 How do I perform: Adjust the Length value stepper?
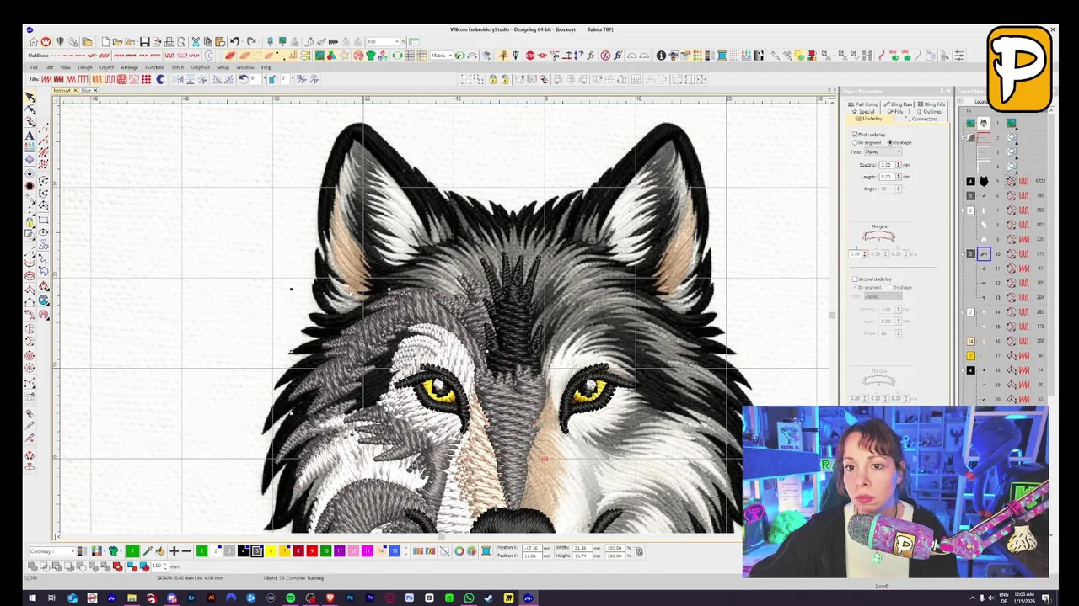point(899,177)
